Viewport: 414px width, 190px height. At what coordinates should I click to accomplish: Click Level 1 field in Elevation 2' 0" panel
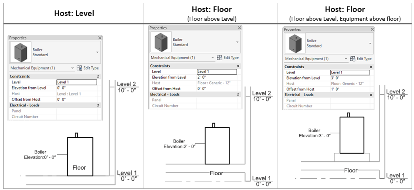(217, 72)
